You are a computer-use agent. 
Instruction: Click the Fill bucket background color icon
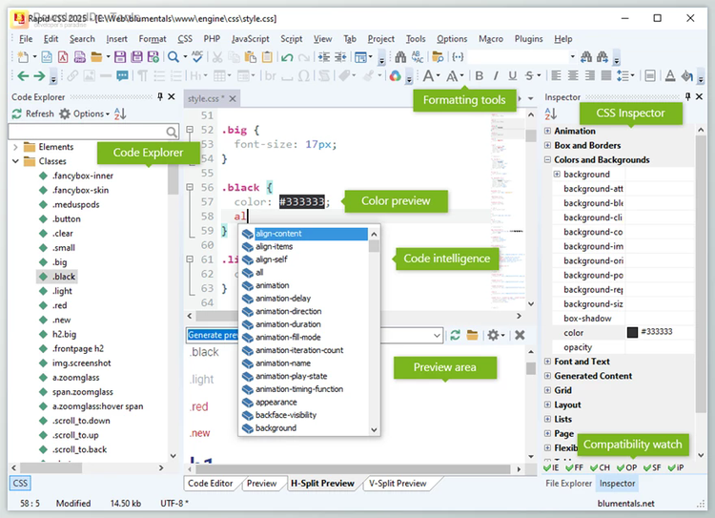point(686,75)
